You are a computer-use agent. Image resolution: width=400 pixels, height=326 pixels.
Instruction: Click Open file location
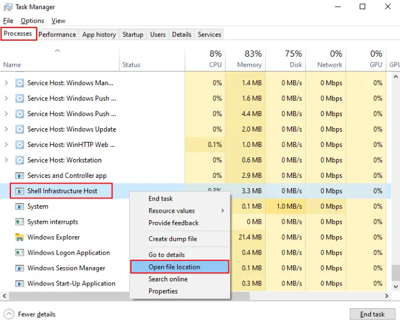pyautogui.click(x=179, y=267)
